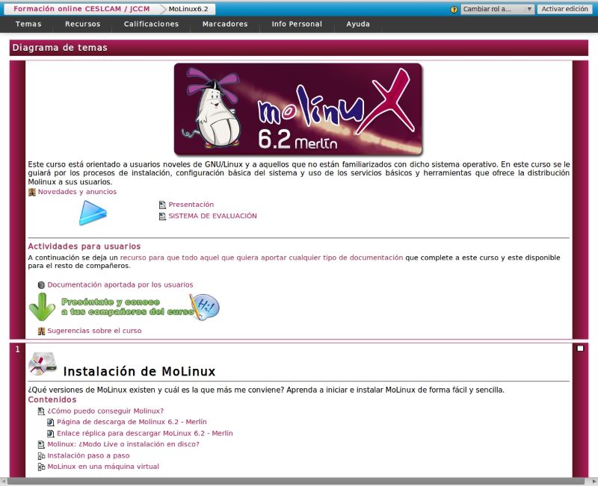Toggle the topic 1 highlight square
The image size is (598, 486).
pos(580,349)
